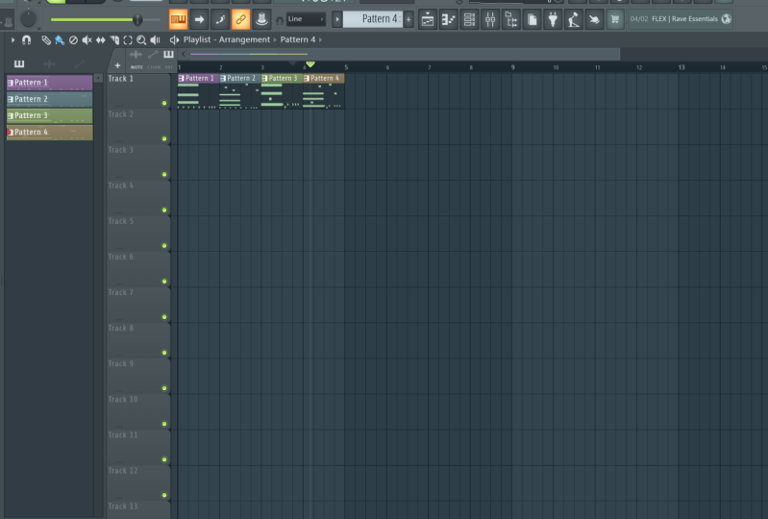Open the Pattern 4 selector field

pyautogui.click(x=373, y=19)
